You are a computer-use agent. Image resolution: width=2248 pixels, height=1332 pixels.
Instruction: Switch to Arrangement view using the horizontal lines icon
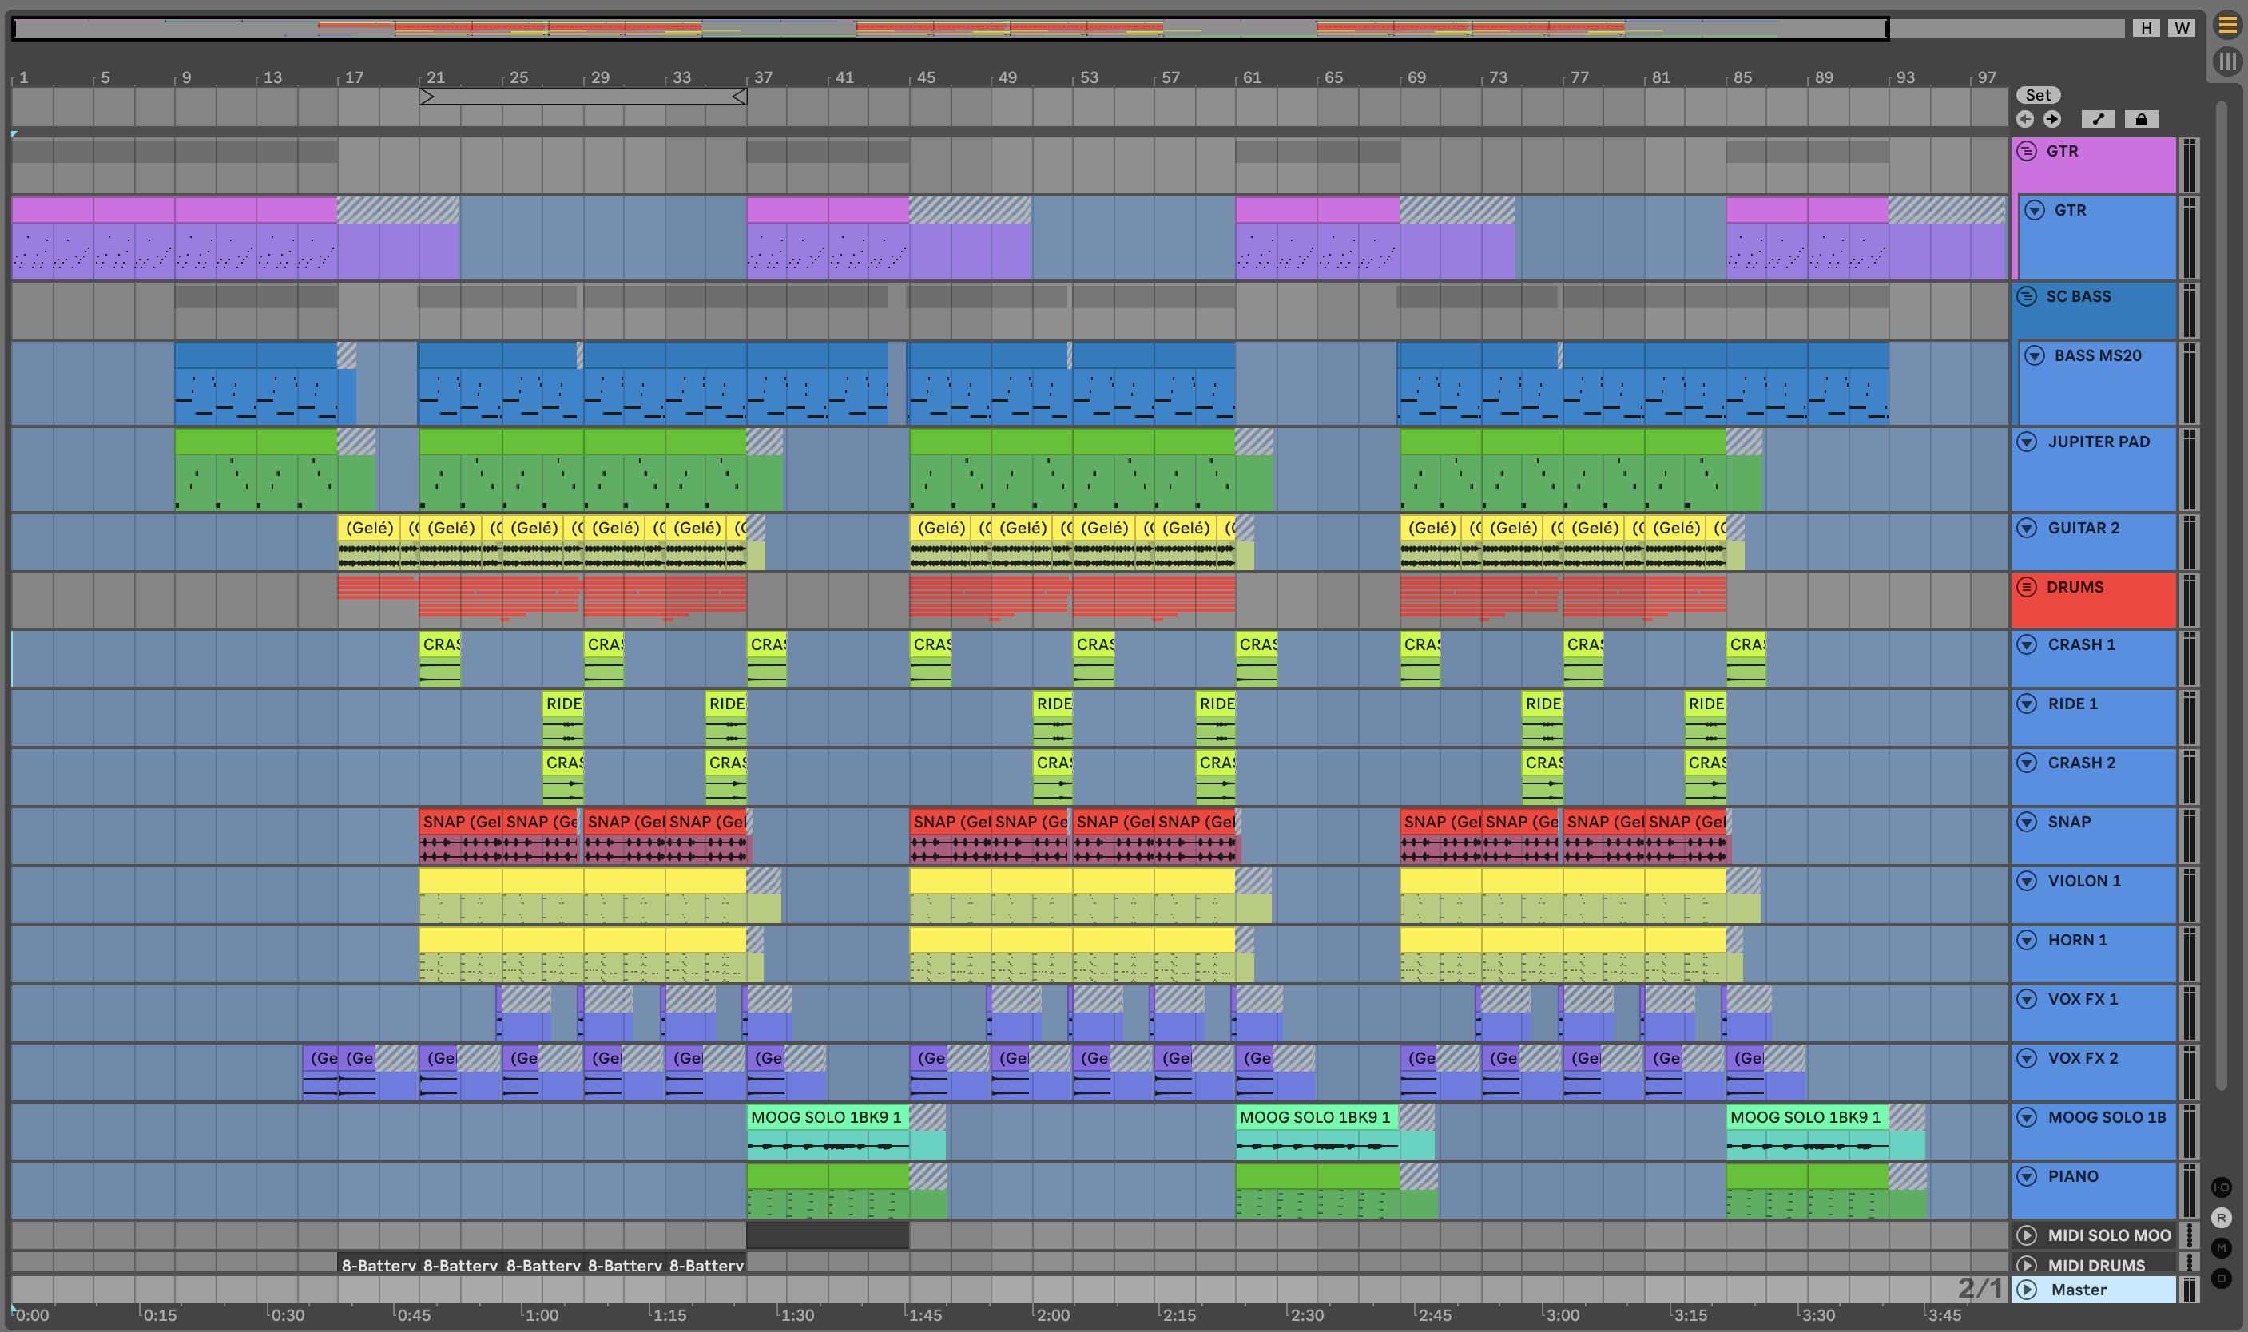[x=2227, y=25]
